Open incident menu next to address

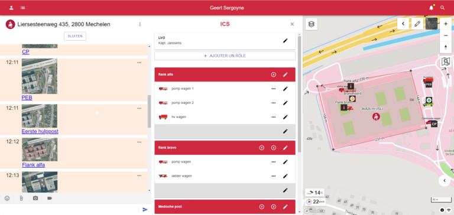[140, 24]
